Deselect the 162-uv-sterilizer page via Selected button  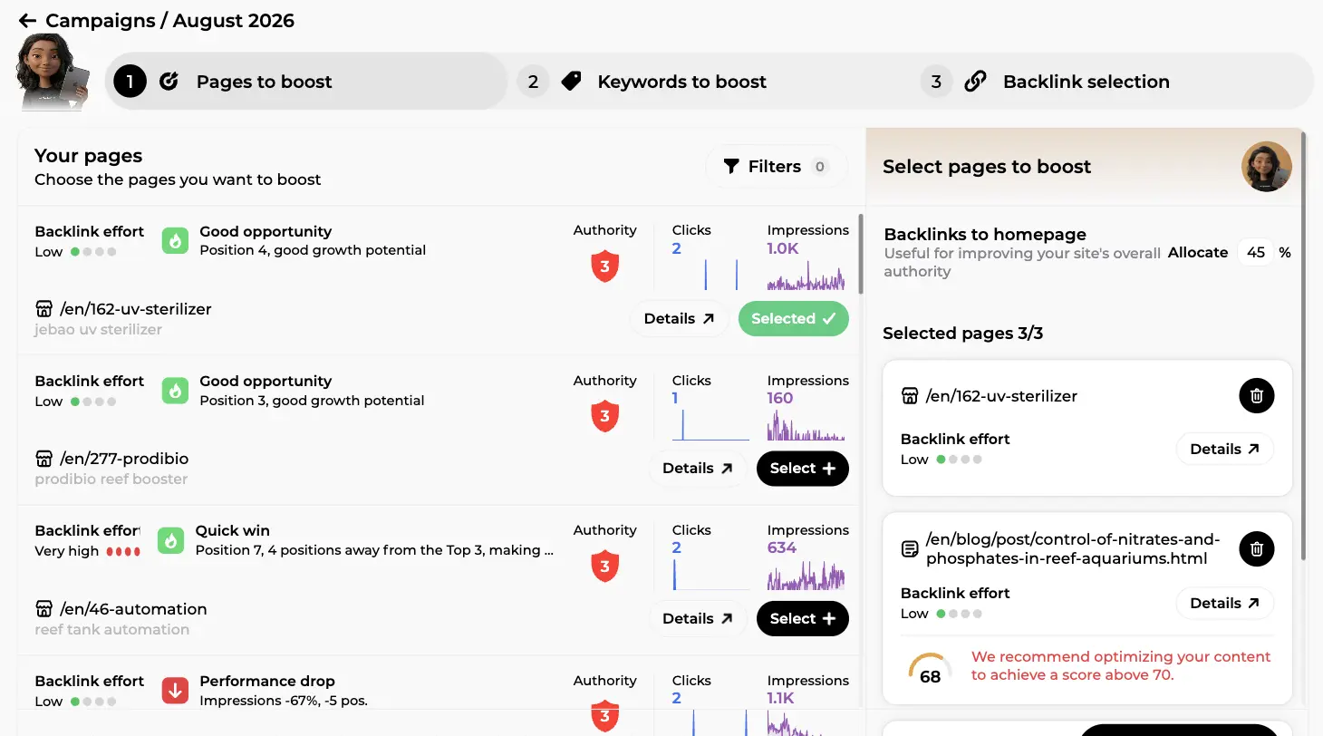click(x=794, y=319)
